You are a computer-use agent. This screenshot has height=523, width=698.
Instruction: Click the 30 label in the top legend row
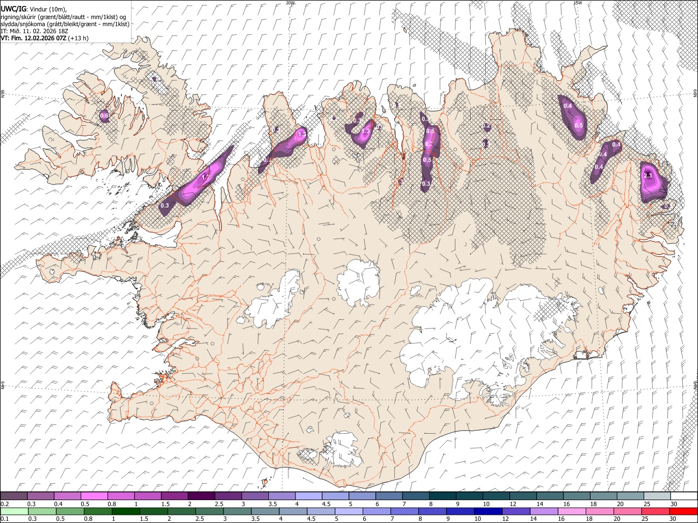[673, 503]
